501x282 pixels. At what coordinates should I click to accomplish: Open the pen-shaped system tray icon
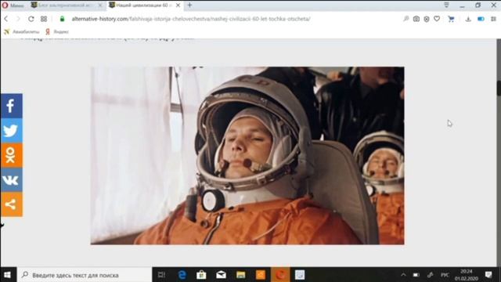tap(430, 275)
